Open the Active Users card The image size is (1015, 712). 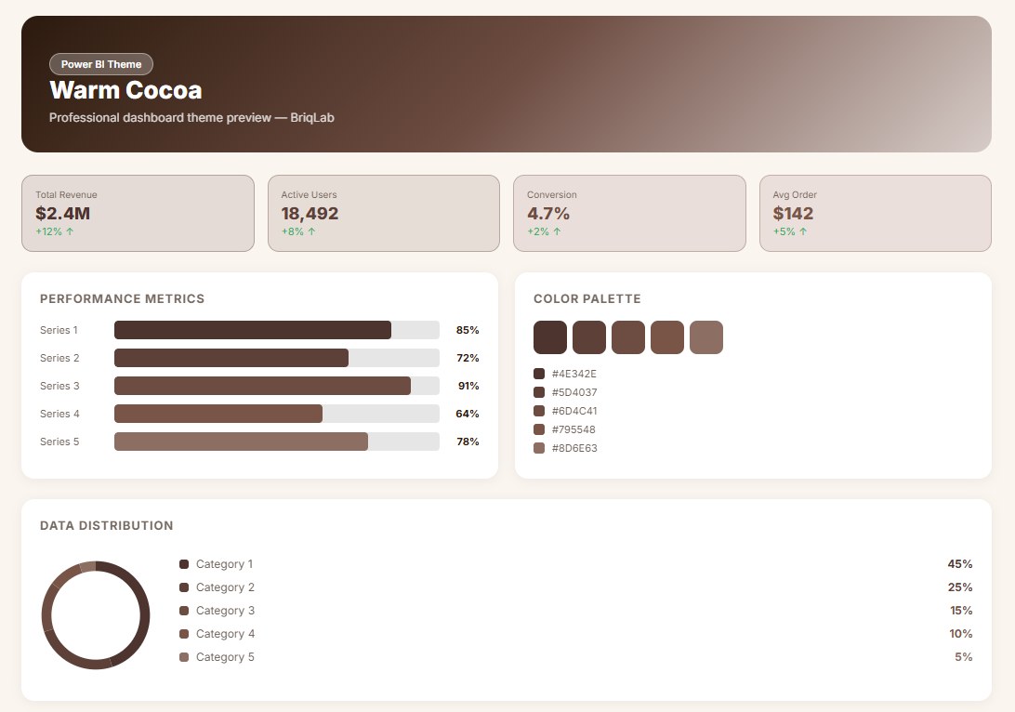[x=383, y=213]
